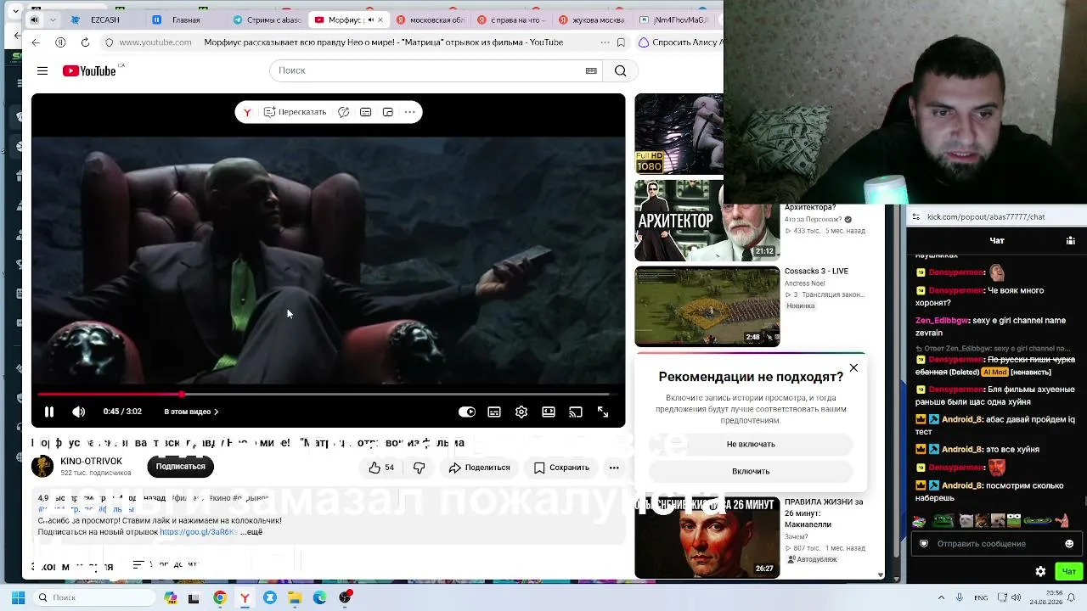The height and width of the screenshot is (611, 1087).
Task: Open the goo.gl link in description
Action: pyautogui.click(x=197, y=532)
